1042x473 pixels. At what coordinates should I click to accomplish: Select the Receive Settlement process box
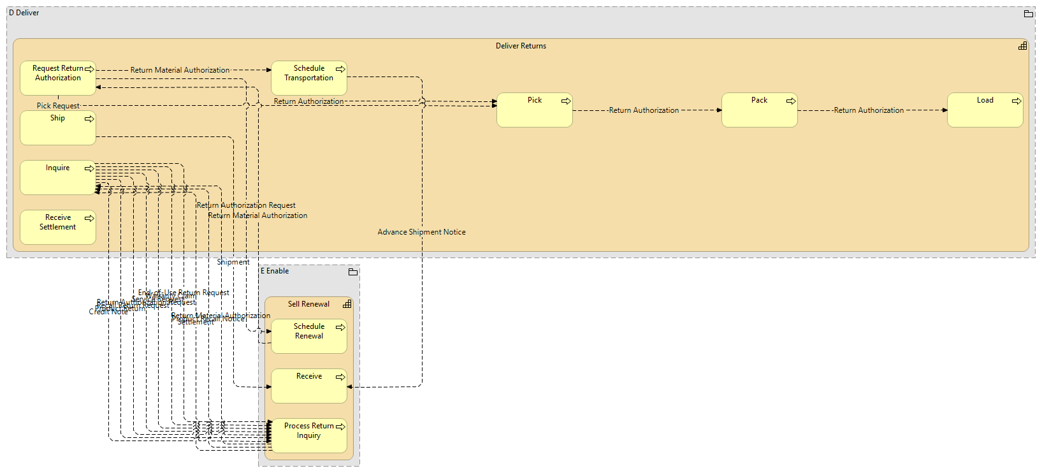point(58,231)
